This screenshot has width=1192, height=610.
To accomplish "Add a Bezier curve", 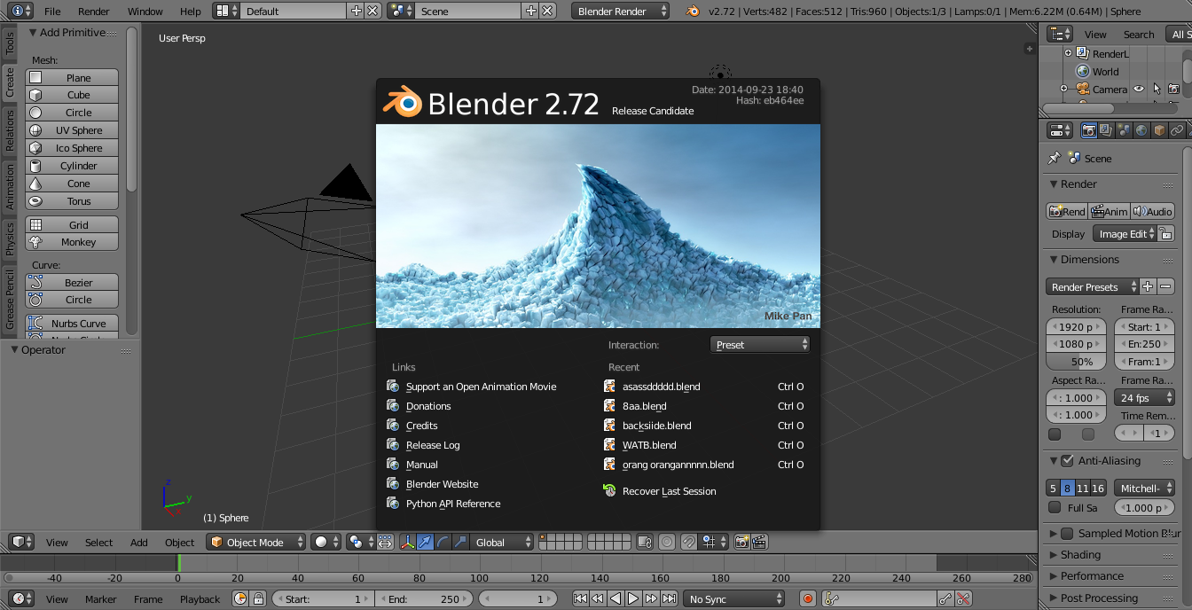I will [x=72, y=283].
